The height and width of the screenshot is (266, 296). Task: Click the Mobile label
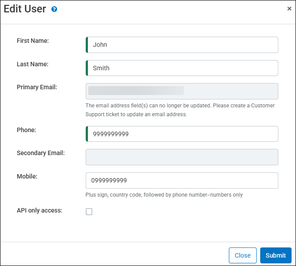point(27,176)
